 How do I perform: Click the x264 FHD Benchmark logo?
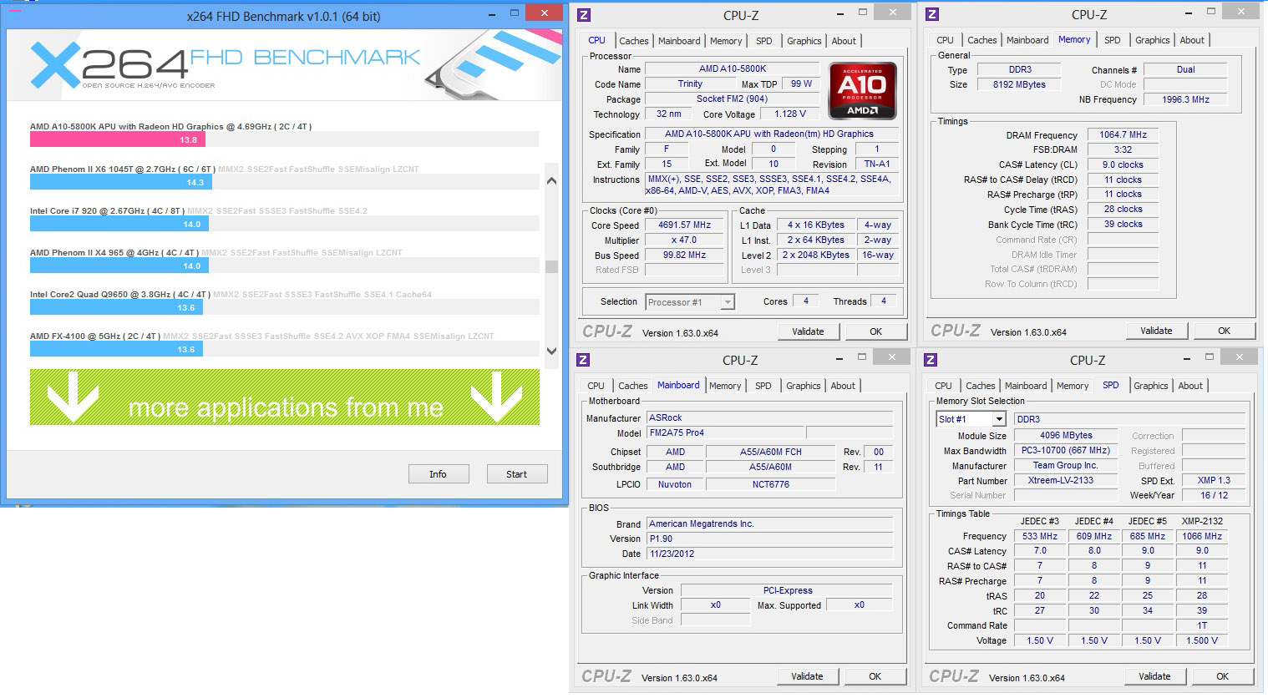[226, 65]
